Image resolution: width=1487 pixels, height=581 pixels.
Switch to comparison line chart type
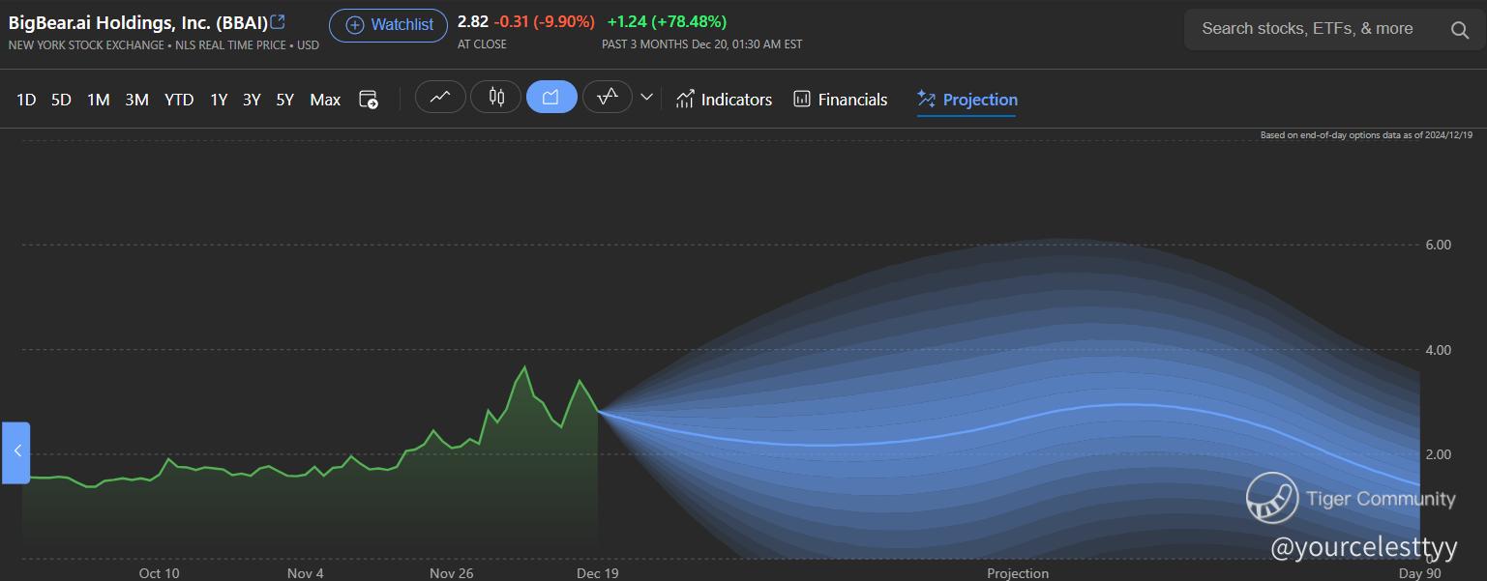click(x=608, y=97)
